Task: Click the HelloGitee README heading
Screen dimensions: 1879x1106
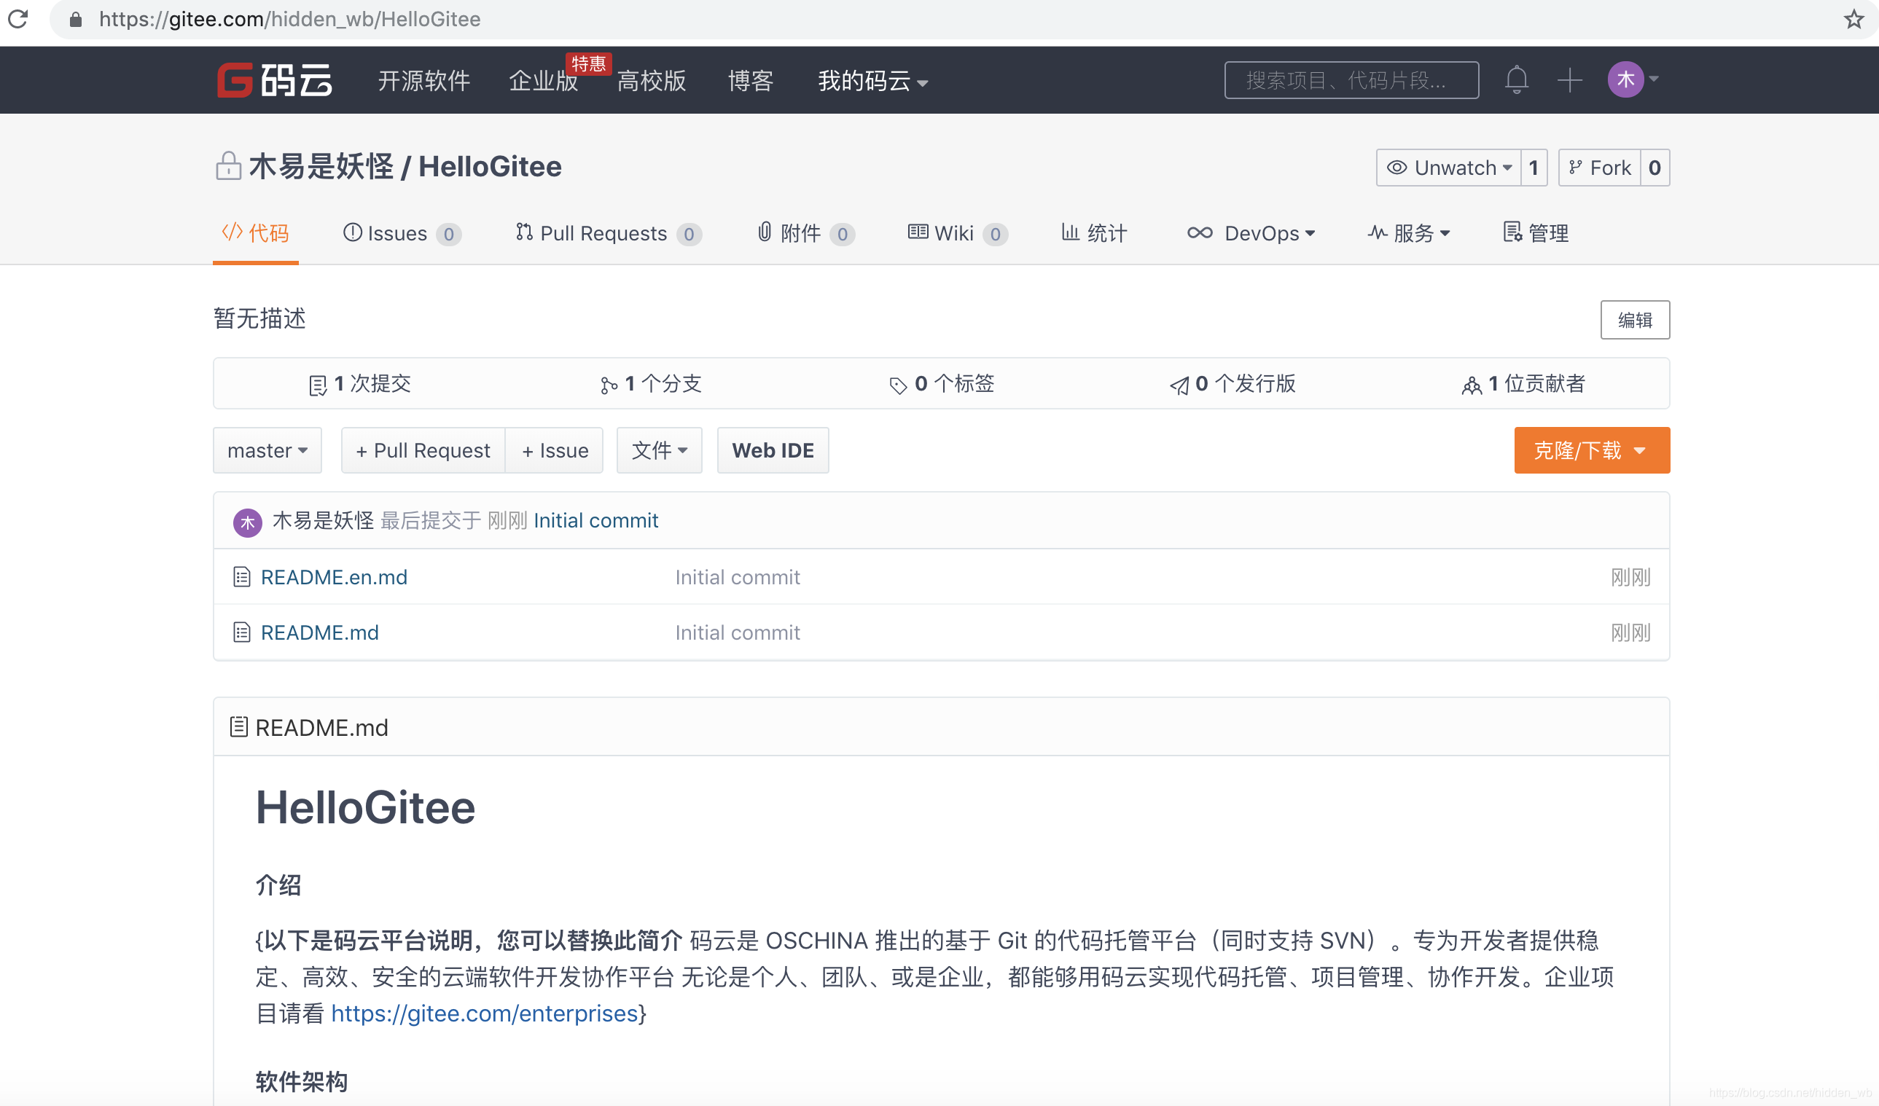Action: click(365, 807)
